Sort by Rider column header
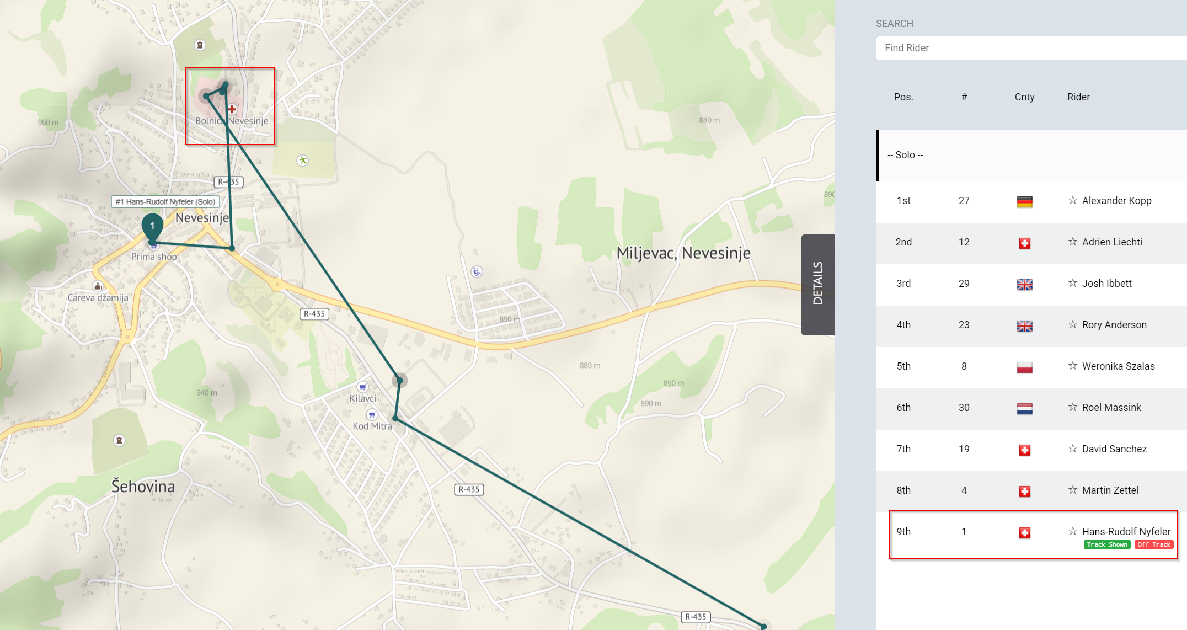This screenshot has width=1187, height=630. pyautogui.click(x=1078, y=97)
